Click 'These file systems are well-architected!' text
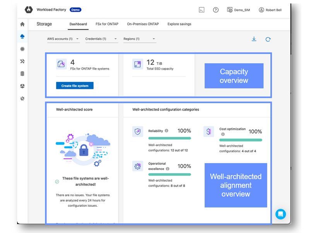This screenshot has width=311, height=233. (x=85, y=181)
